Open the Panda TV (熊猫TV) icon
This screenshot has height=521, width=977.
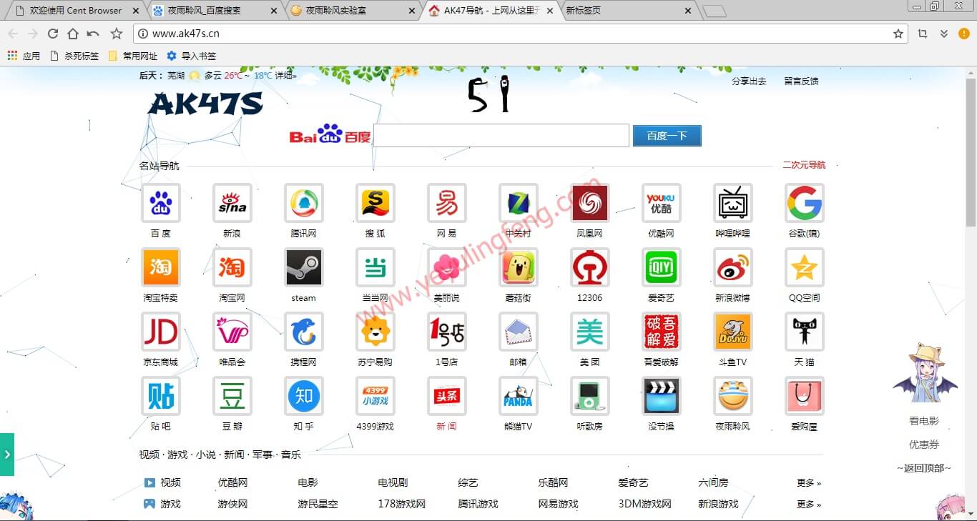click(519, 396)
